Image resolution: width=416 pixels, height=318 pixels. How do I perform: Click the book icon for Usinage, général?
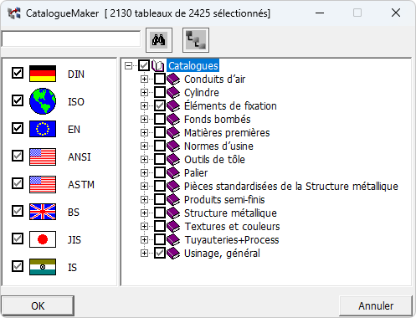[173, 254]
